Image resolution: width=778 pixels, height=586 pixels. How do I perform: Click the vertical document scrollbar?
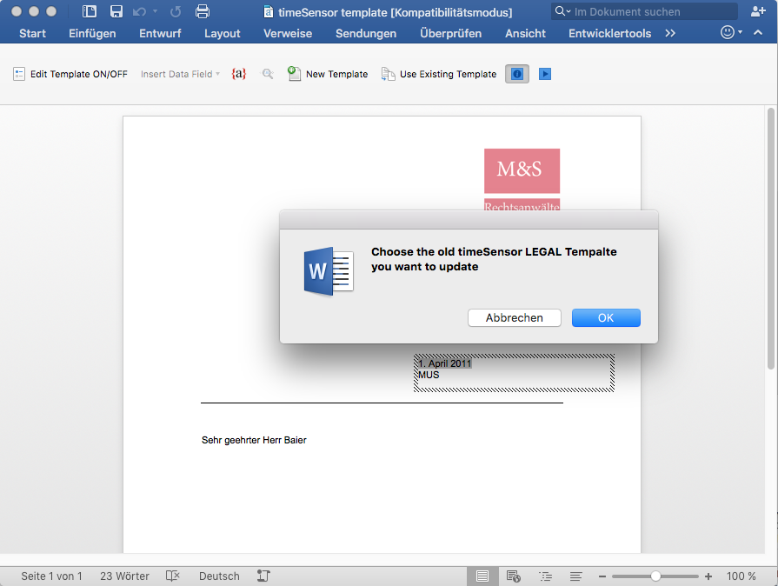click(x=770, y=238)
